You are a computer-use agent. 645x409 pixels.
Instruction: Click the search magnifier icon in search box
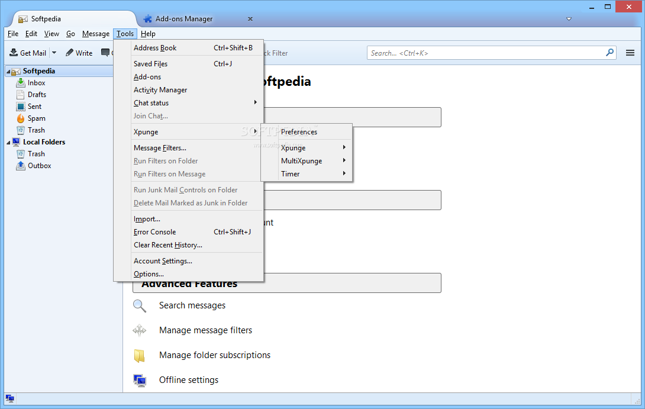coord(609,53)
